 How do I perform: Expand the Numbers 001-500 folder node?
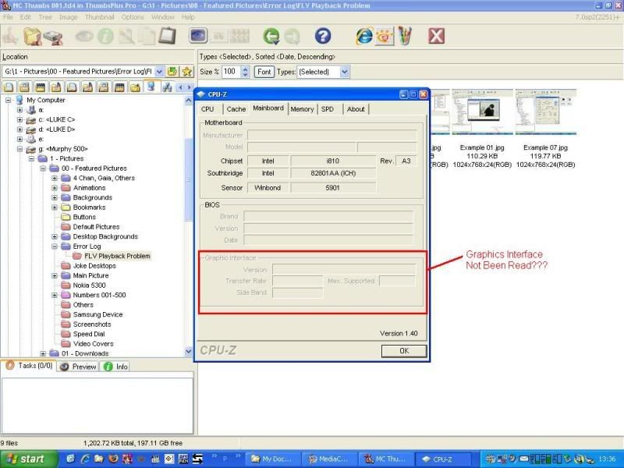tap(55, 295)
